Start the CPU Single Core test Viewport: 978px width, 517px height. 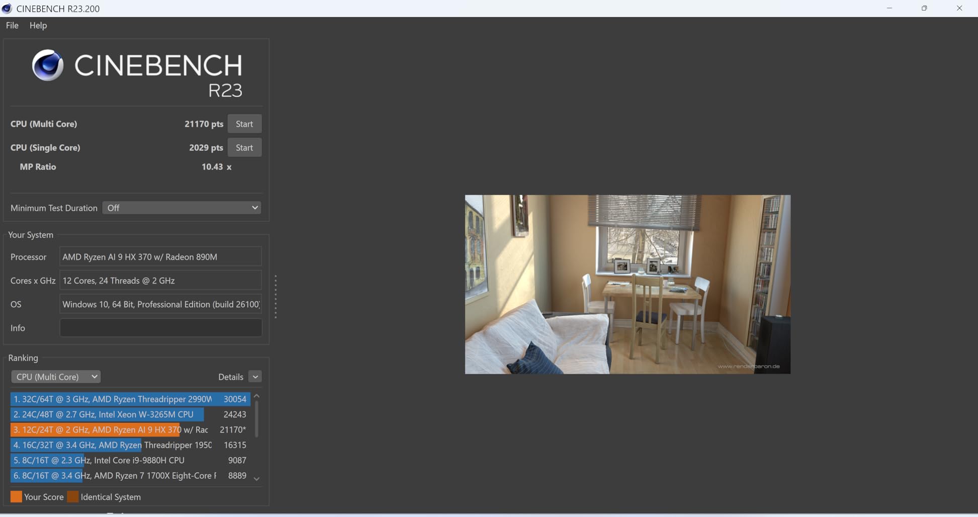tap(244, 147)
